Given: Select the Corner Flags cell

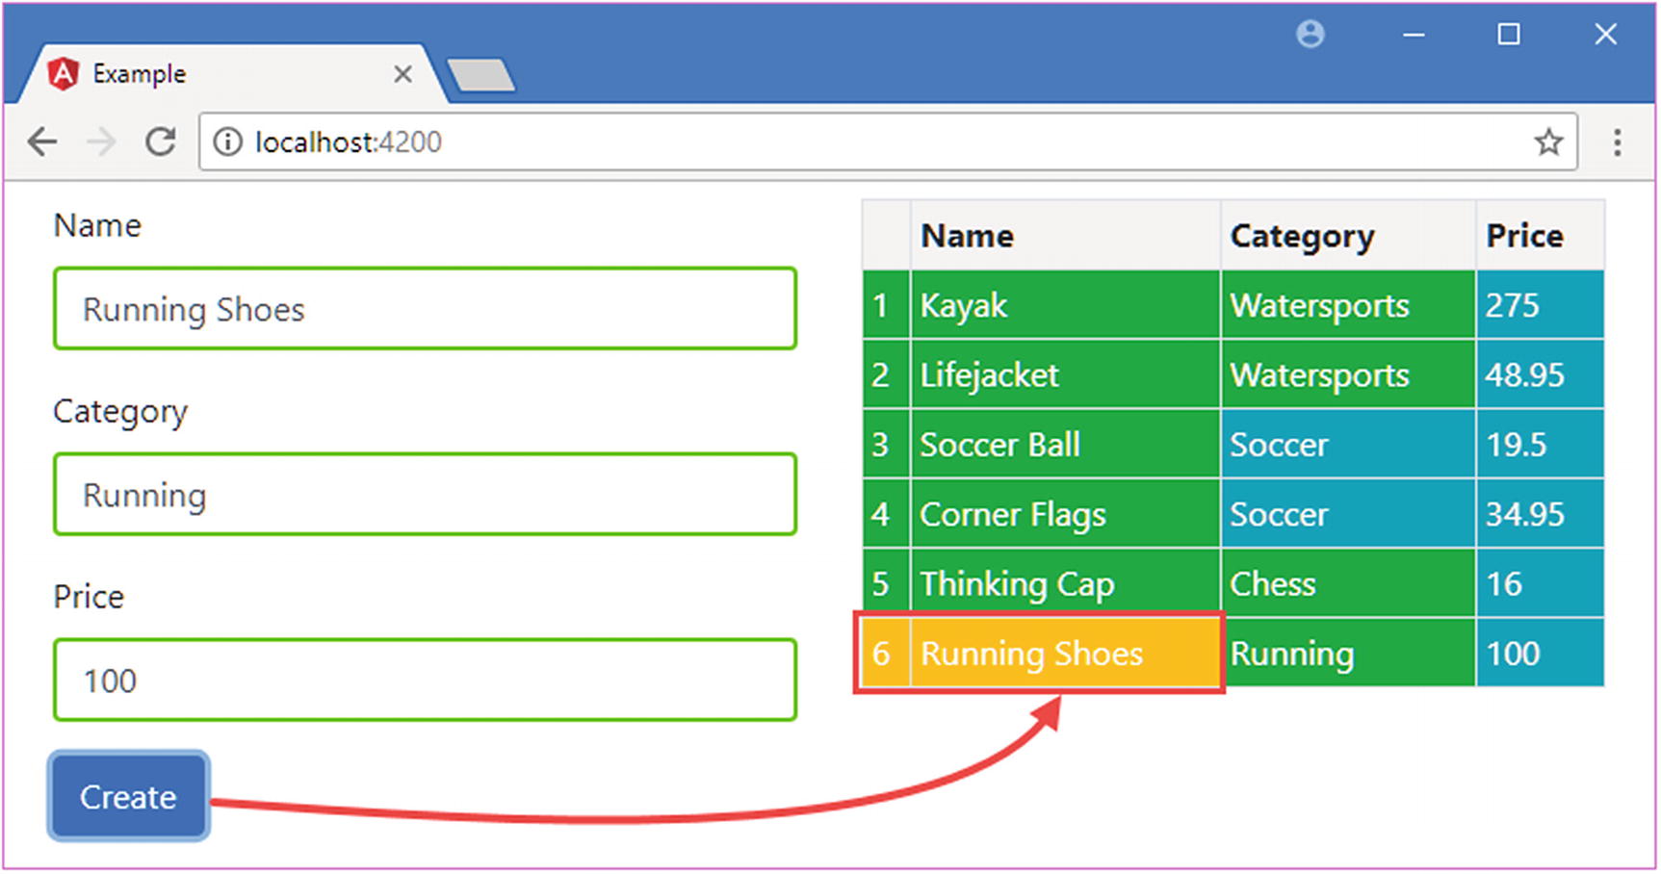Looking at the screenshot, I should [1066, 514].
